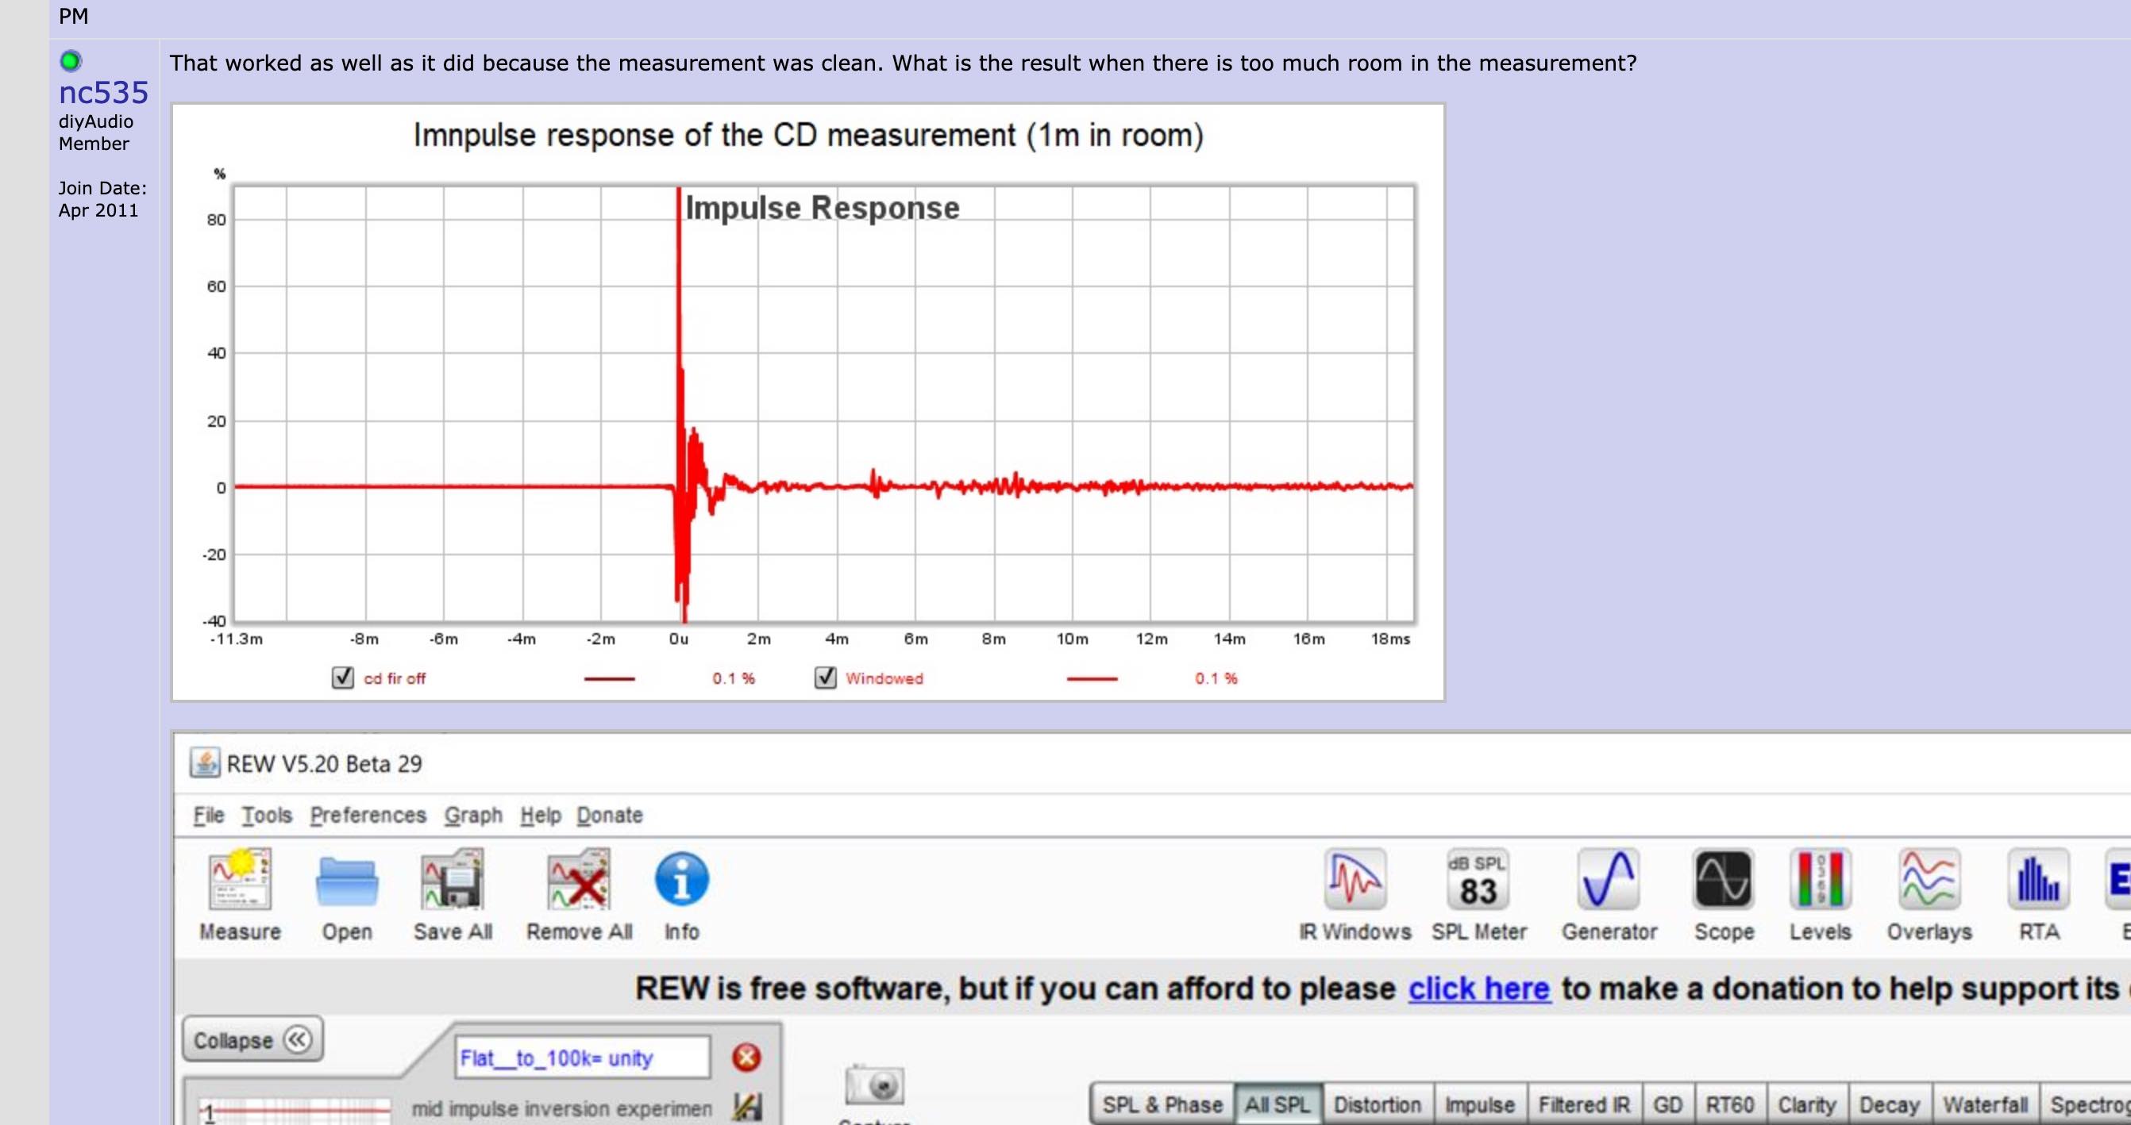Open the Donate menu
This screenshot has width=2131, height=1125.
pyautogui.click(x=610, y=815)
